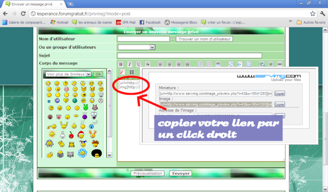
Task: Click the film-strip video insert icon
Action: tap(131, 72)
